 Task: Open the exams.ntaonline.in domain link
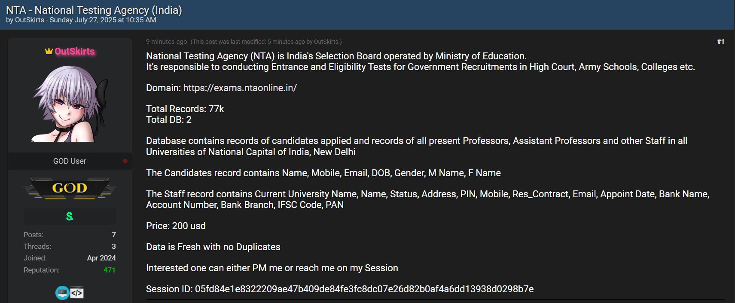pos(240,88)
